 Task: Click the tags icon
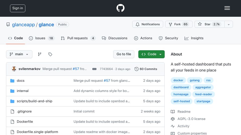click(50, 54)
